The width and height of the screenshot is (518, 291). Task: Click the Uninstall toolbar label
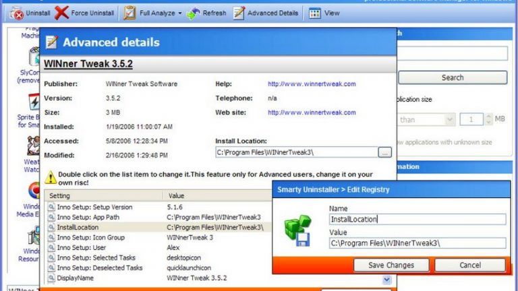[x=38, y=13]
